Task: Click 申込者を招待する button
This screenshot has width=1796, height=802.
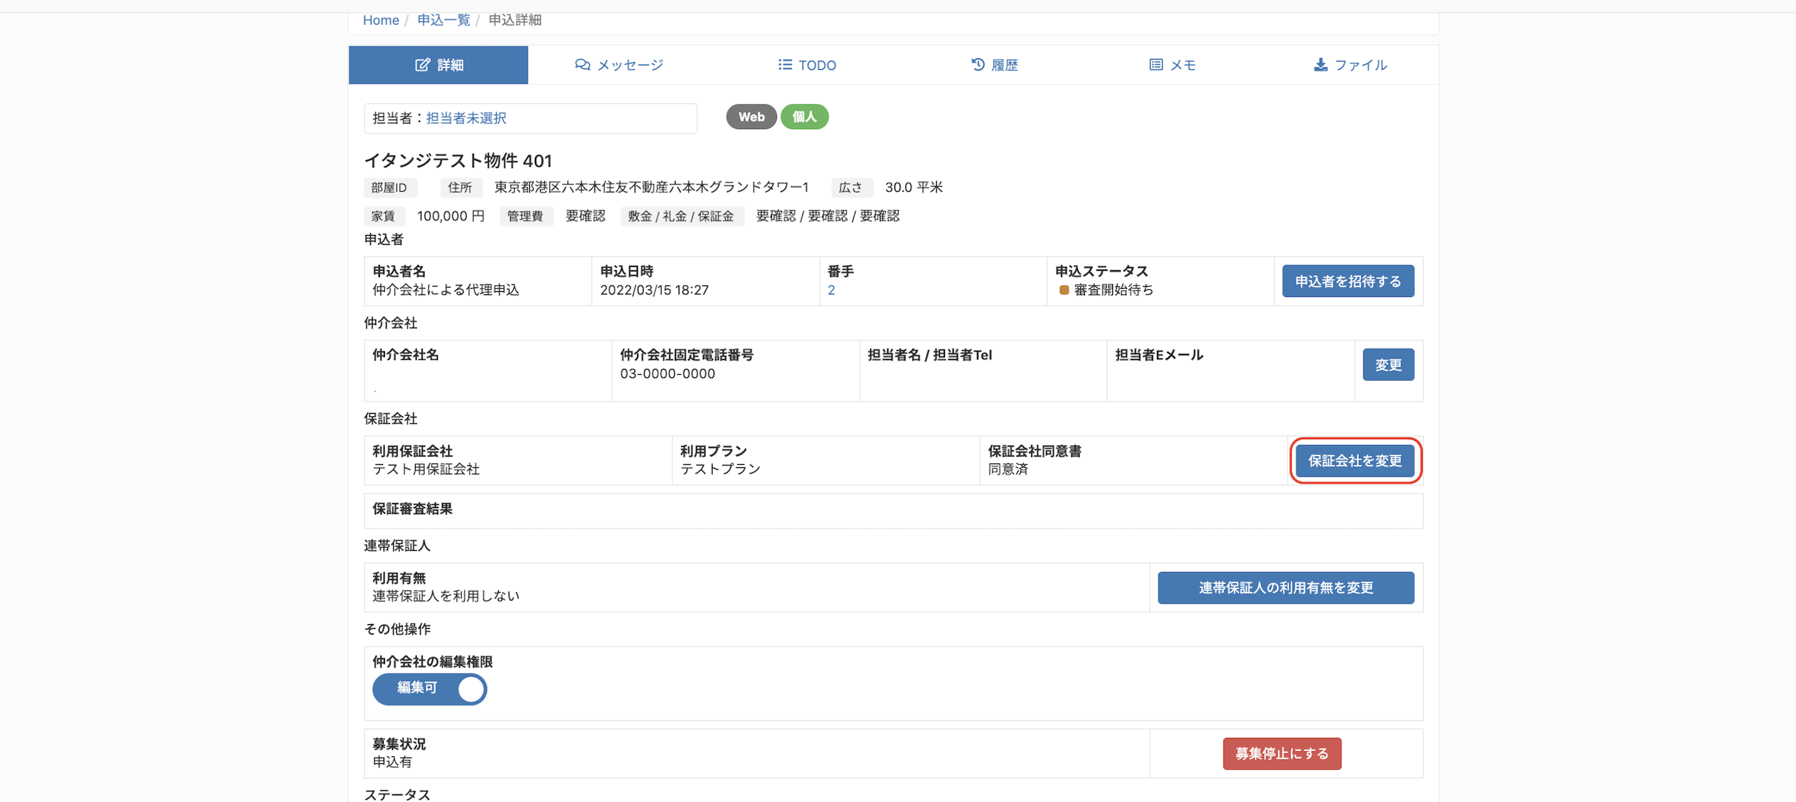Action: pos(1348,281)
